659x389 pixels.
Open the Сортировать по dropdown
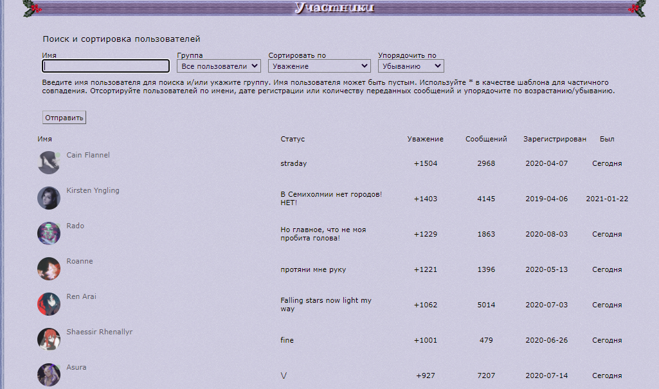[x=320, y=66]
